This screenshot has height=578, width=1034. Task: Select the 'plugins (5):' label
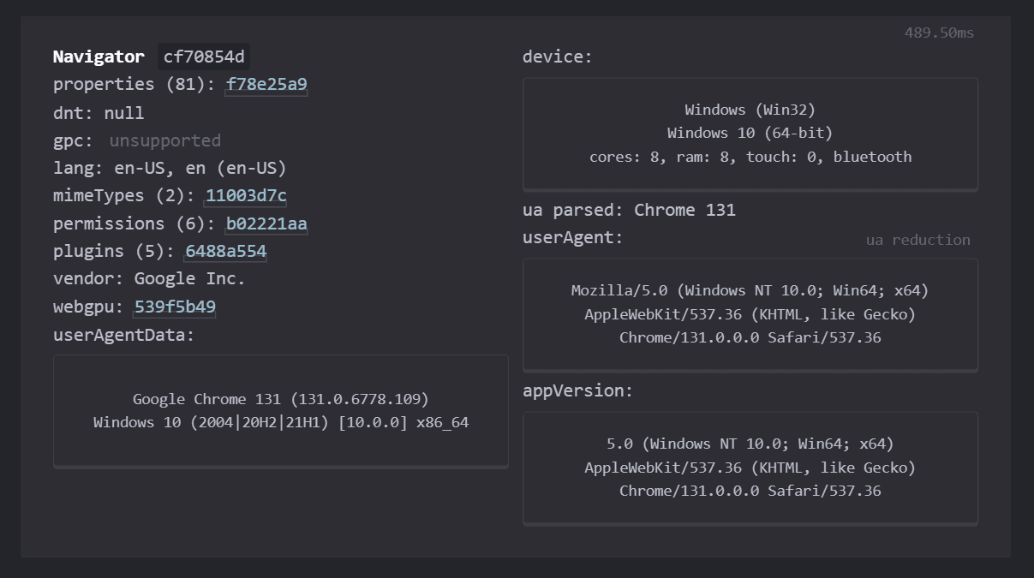[114, 252]
